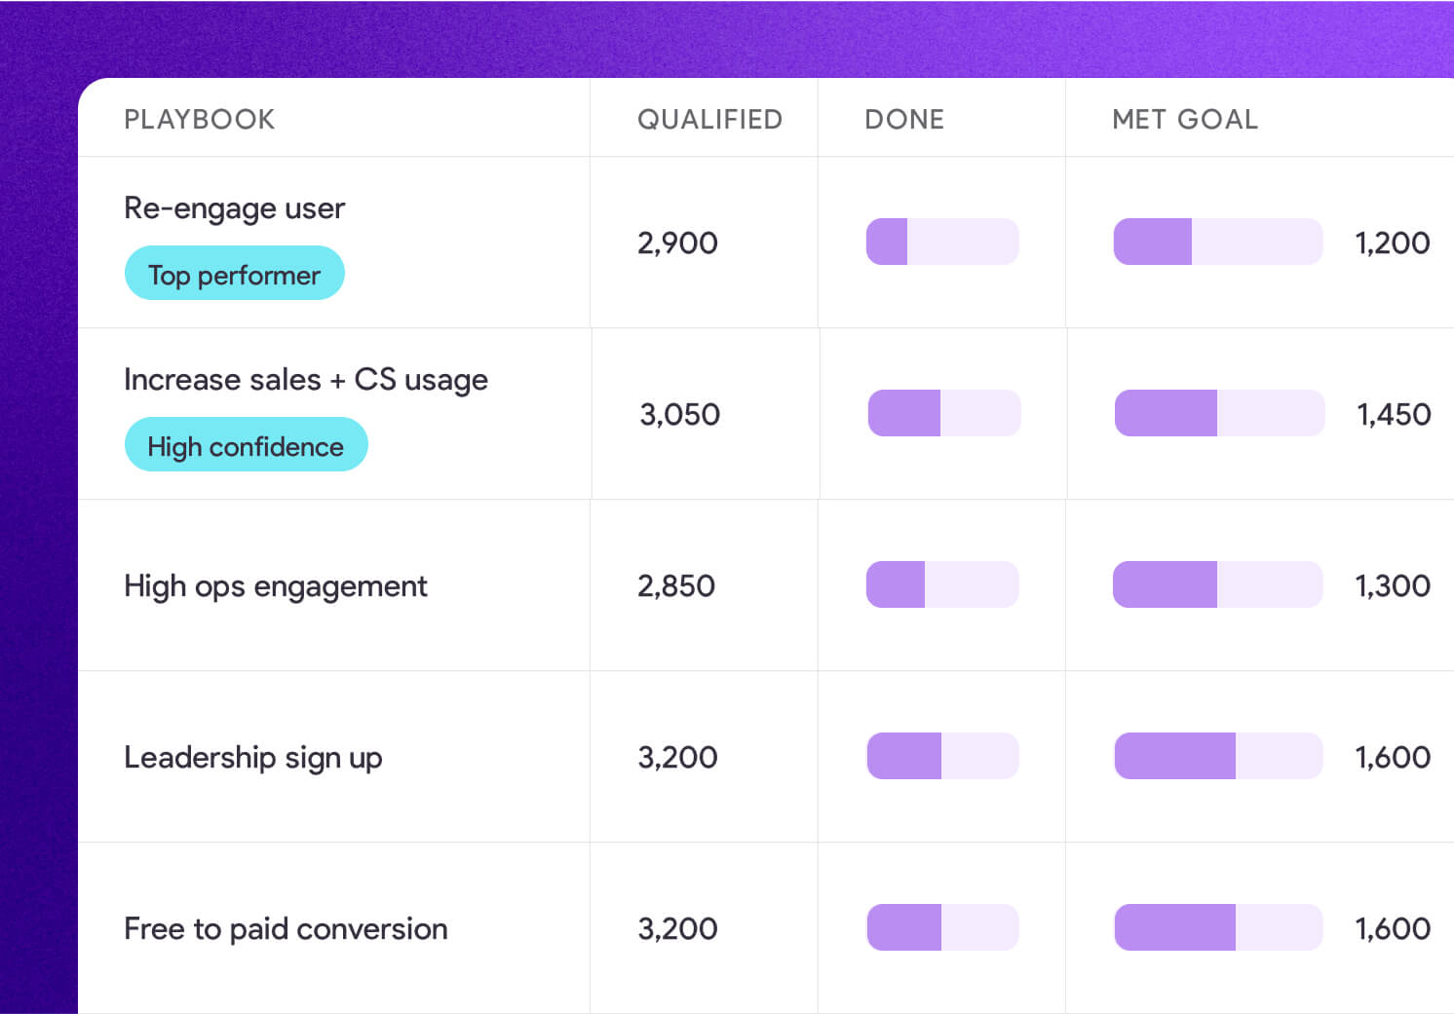Viewport: 1454px width, 1014px height.
Task: Click the High confidence badge
Action: coord(246,445)
